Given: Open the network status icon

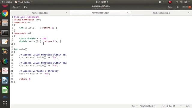Looking at the screenshot, I should [x=177, y=2].
